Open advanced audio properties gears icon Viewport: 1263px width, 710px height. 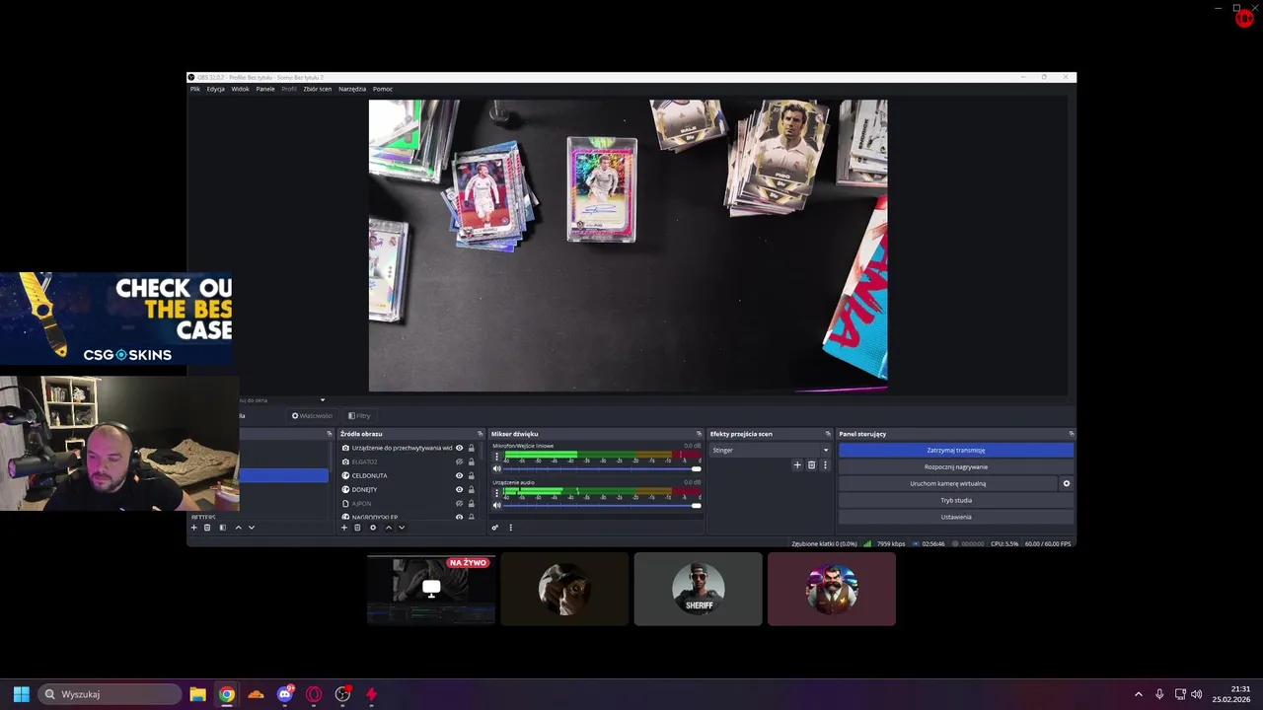pyautogui.click(x=495, y=528)
